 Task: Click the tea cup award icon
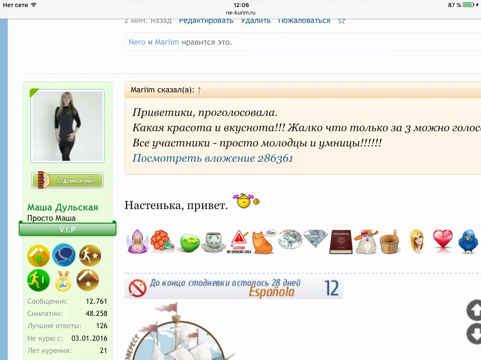(214, 241)
